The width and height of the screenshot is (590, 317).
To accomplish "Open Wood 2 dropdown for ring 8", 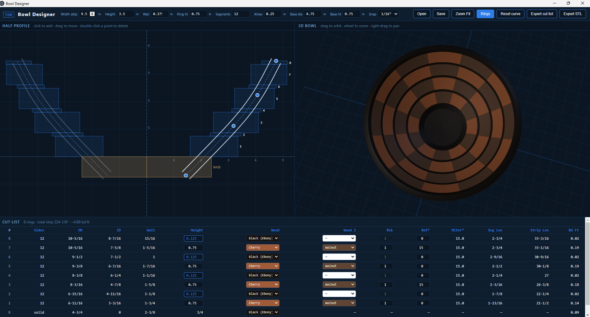I will [x=339, y=238].
